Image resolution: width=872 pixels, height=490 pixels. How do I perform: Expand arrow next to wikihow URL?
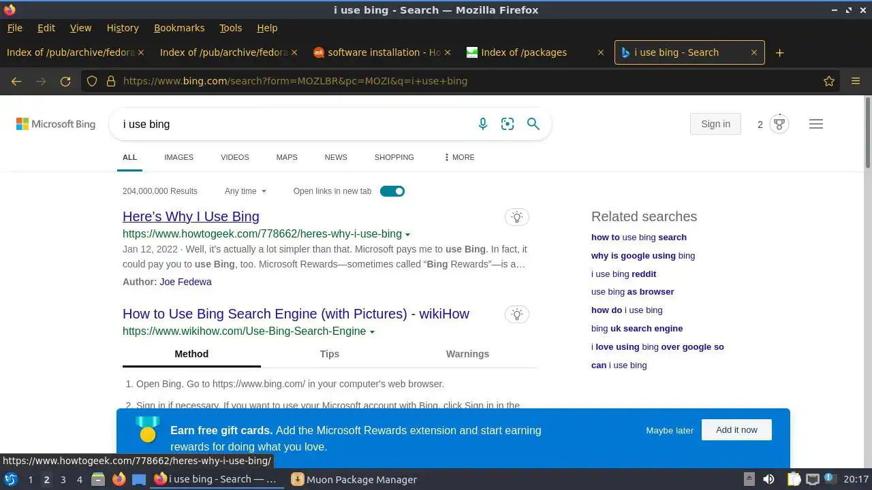[x=372, y=332]
